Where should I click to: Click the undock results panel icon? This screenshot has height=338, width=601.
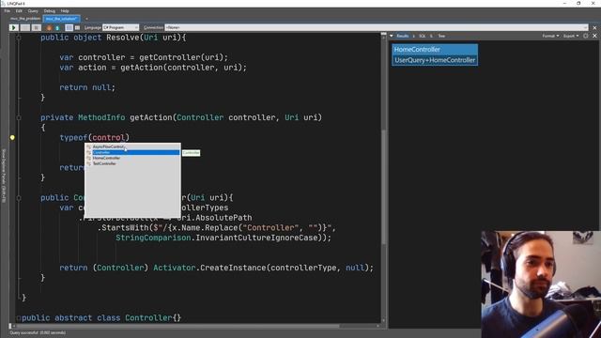click(x=586, y=36)
